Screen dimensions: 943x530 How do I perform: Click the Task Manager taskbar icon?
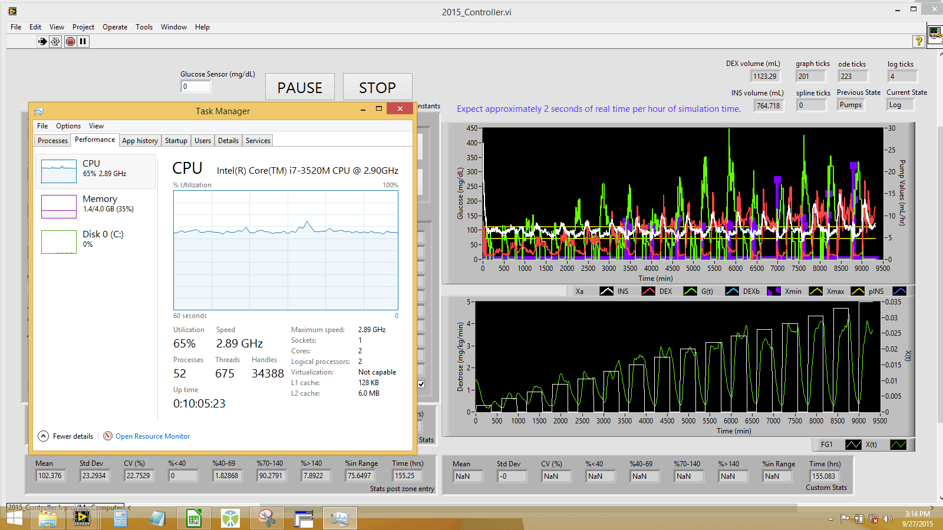(x=340, y=518)
